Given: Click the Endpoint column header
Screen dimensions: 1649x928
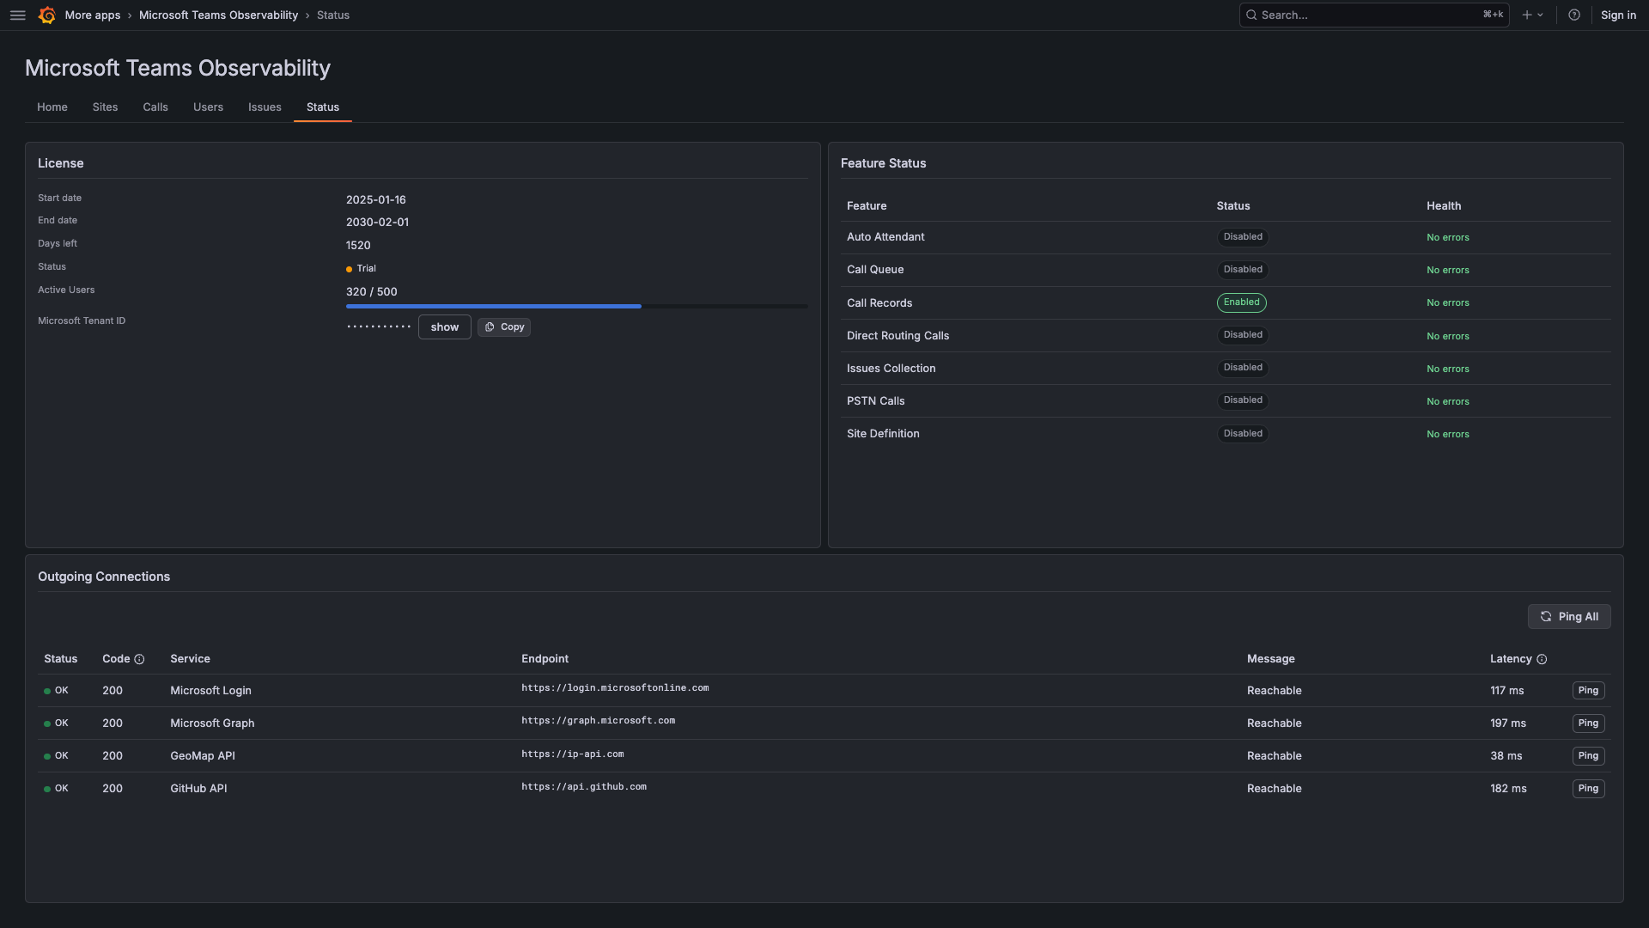Looking at the screenshot, I should coord(545,659).
